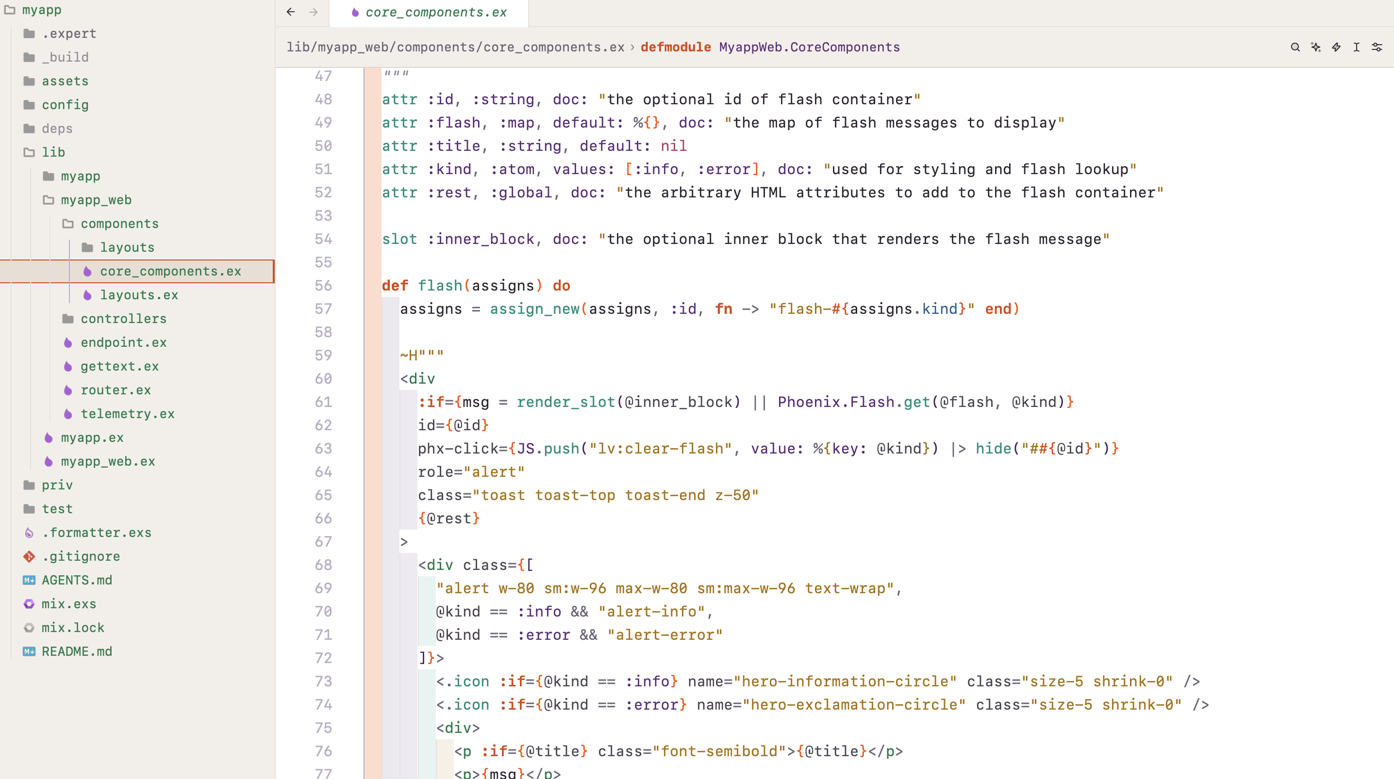Click the text cursor selection icon
This screenshot has width=1394, height=779.
(1357, 47)
